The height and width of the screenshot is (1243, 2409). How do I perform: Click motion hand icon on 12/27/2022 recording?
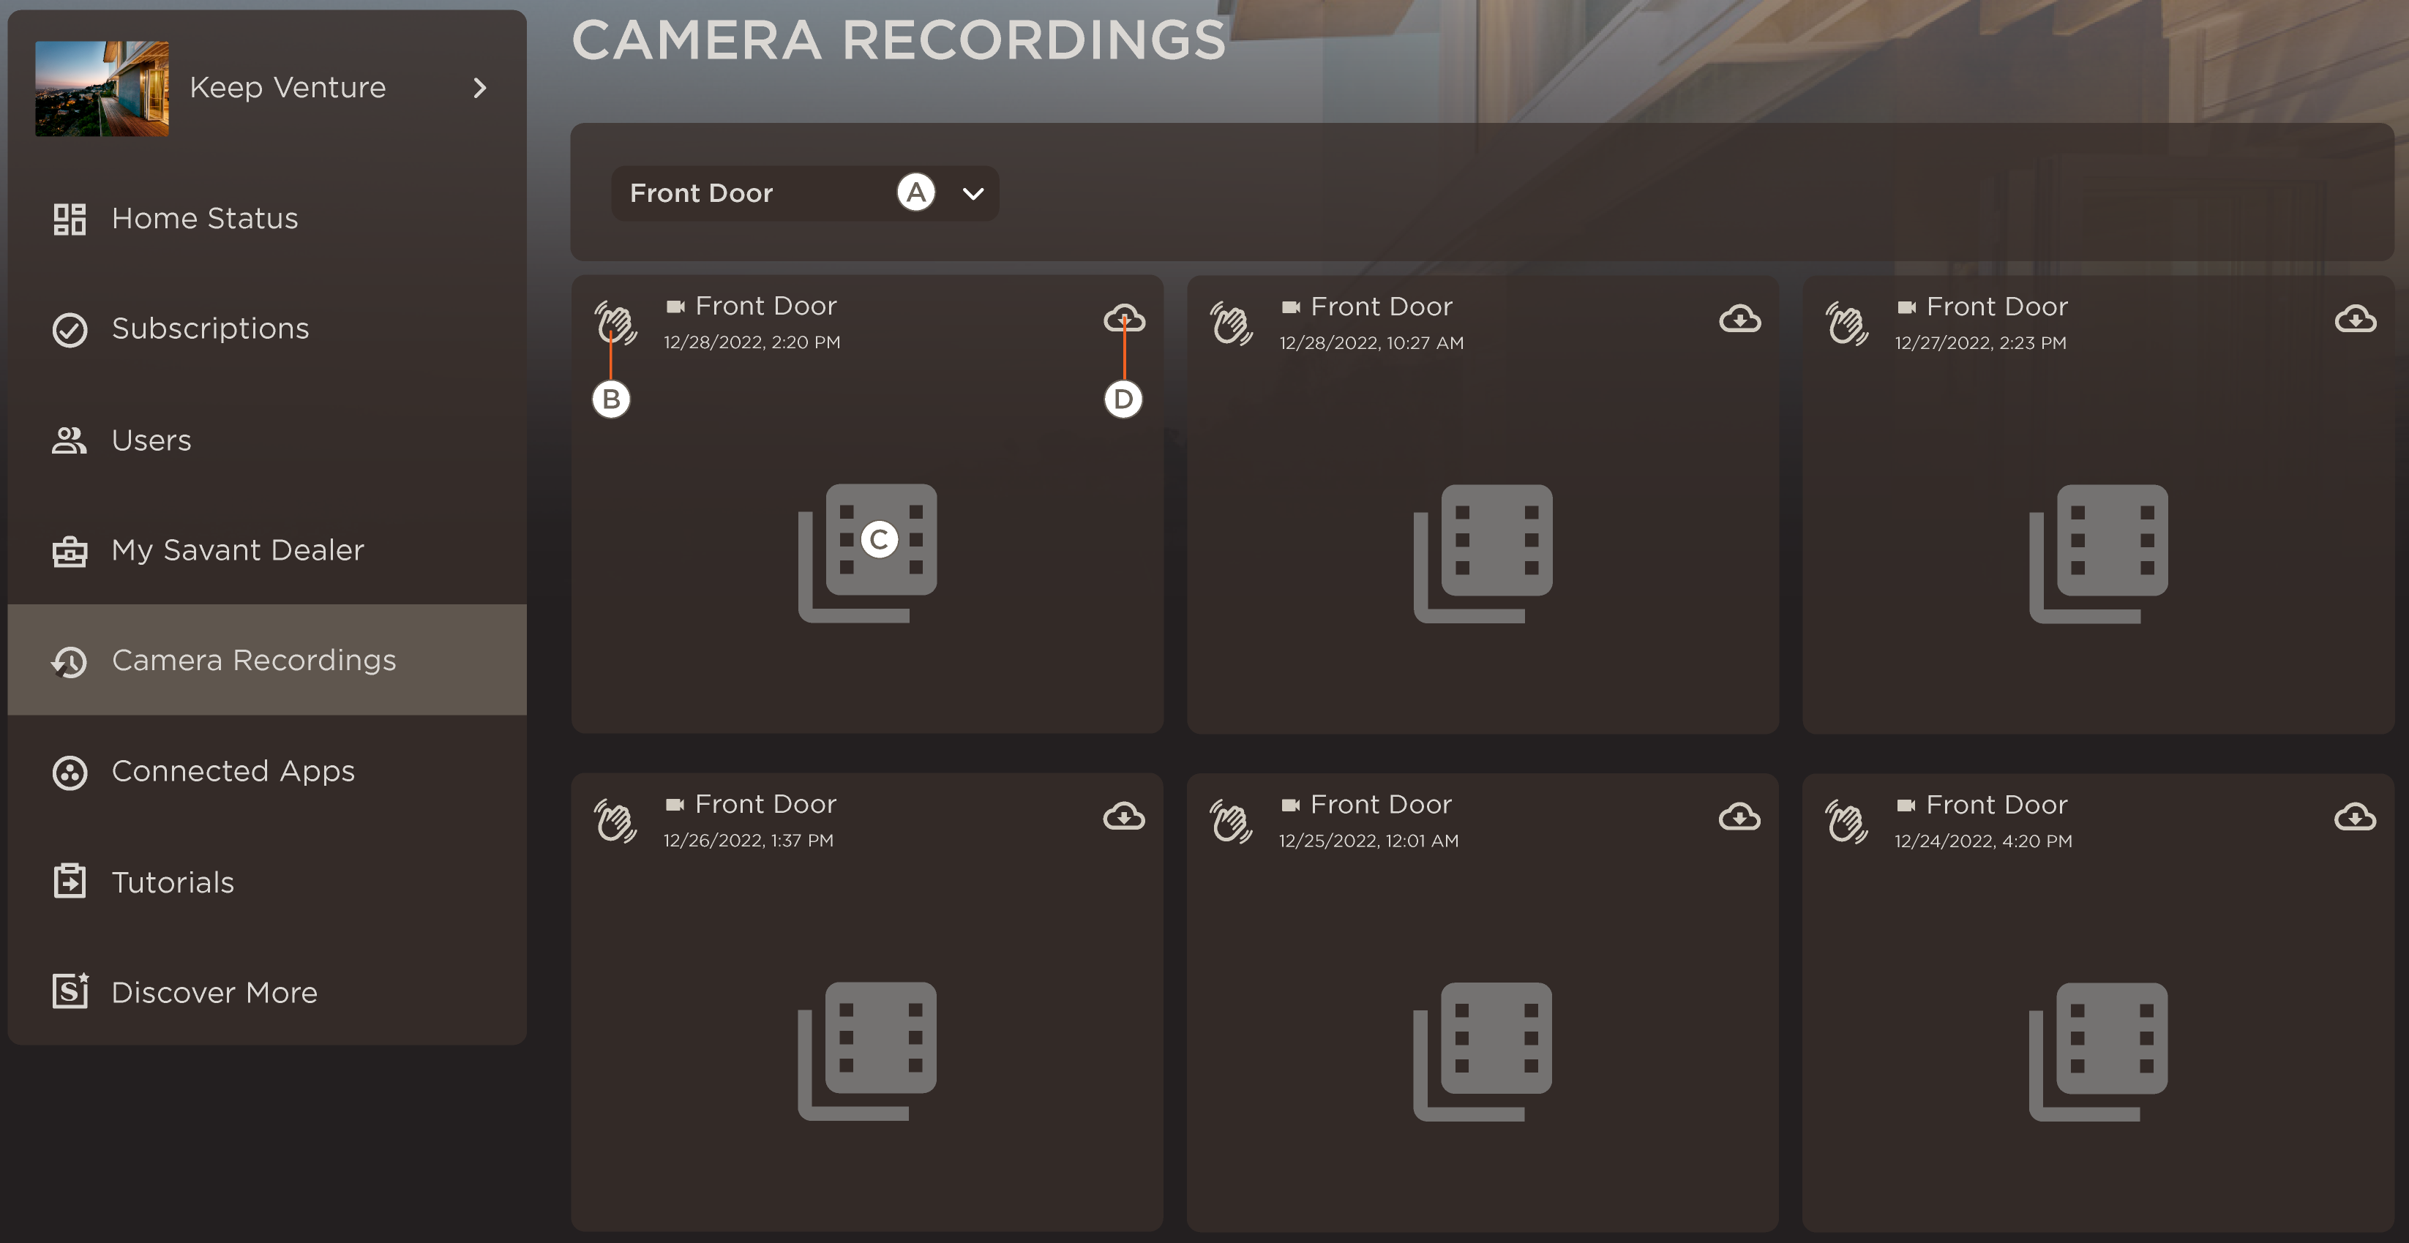1846,323
